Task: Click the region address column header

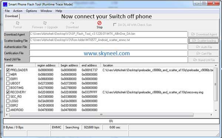Action: point(47,65)
